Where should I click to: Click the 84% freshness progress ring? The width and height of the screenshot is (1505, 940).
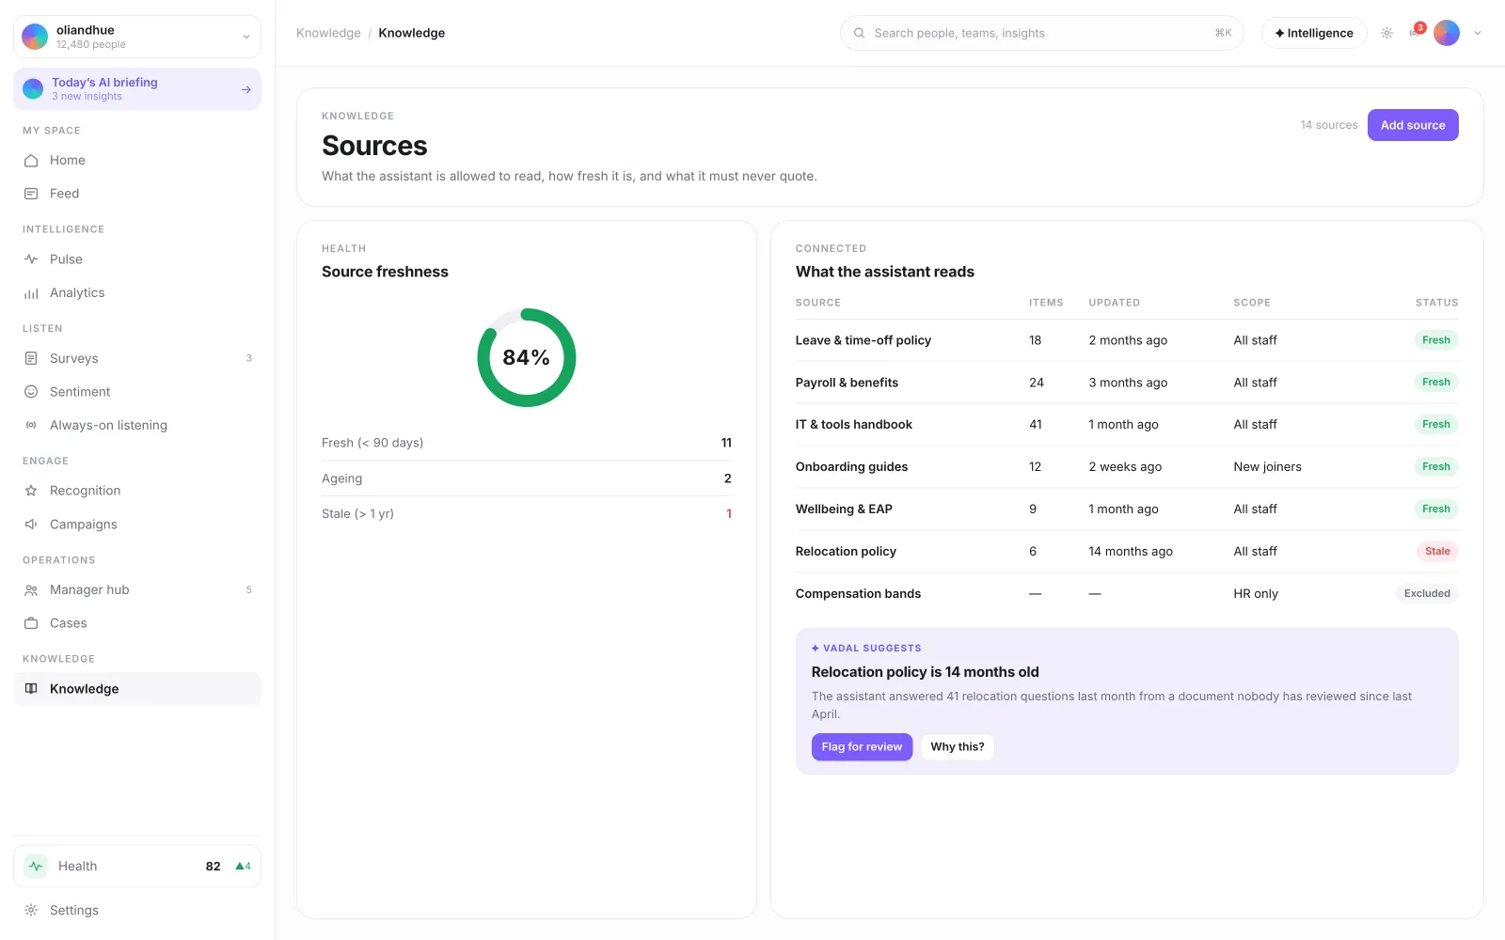[x=527, y=358]
